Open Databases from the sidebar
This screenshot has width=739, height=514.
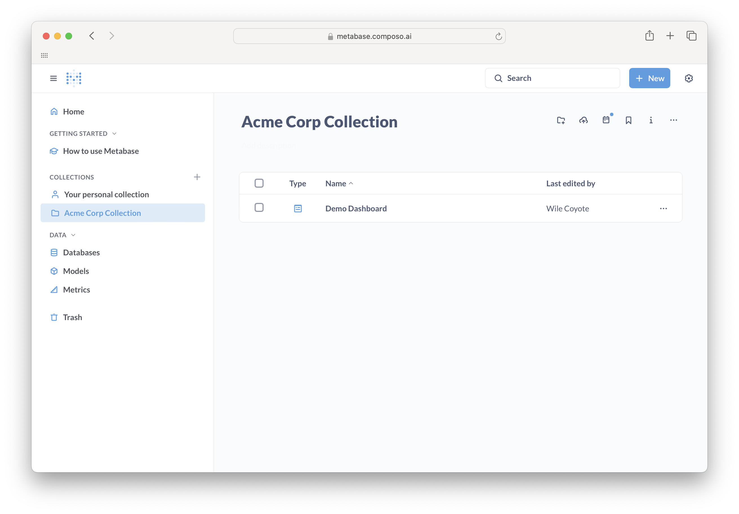coord(81,252)
